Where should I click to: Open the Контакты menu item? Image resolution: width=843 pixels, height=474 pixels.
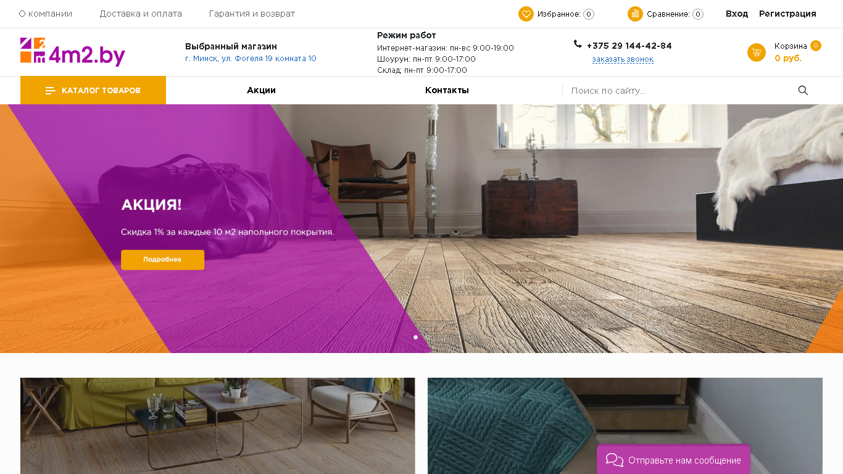tap(447, 90)
